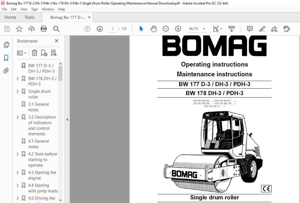
Task: Open the page display options dropdown arrow
Action: pyautogui.click(x=221, y=29)
